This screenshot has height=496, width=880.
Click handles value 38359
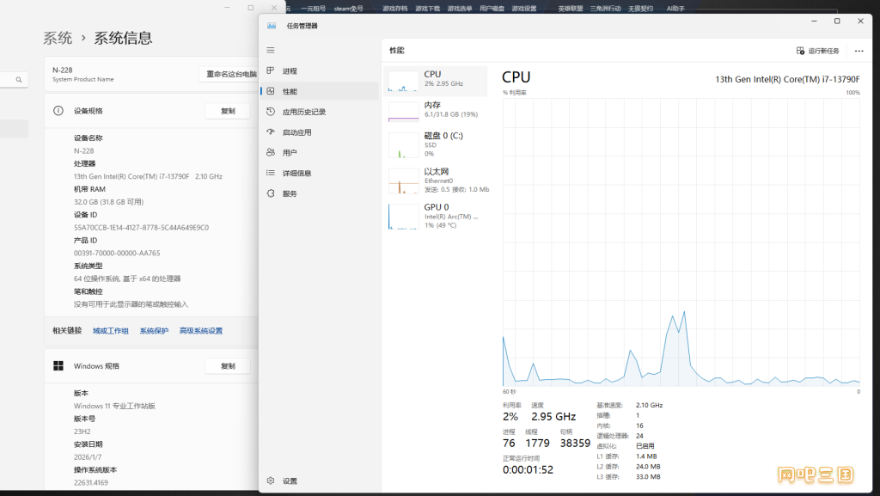coord(575,444)
